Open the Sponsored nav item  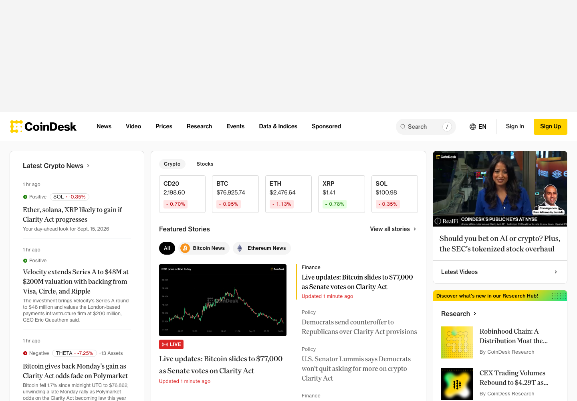tap(326, 126)
